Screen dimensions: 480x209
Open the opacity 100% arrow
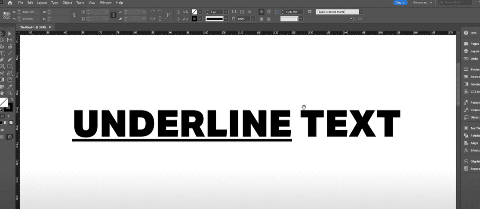click(253, 18)
